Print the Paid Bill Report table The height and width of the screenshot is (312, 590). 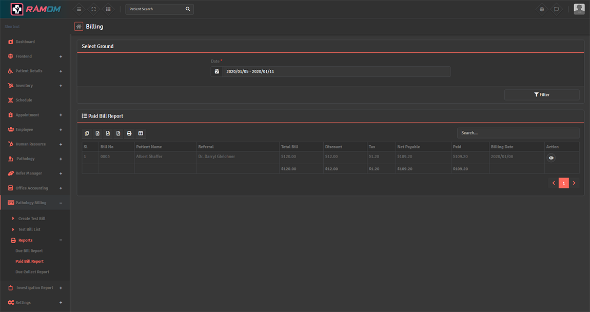pos(129,133)
